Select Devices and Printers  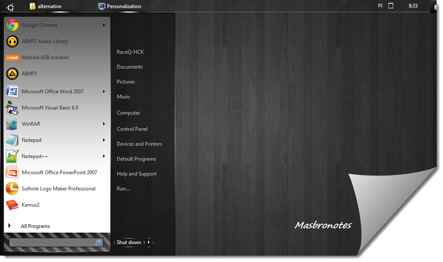(x=139, y=144)
